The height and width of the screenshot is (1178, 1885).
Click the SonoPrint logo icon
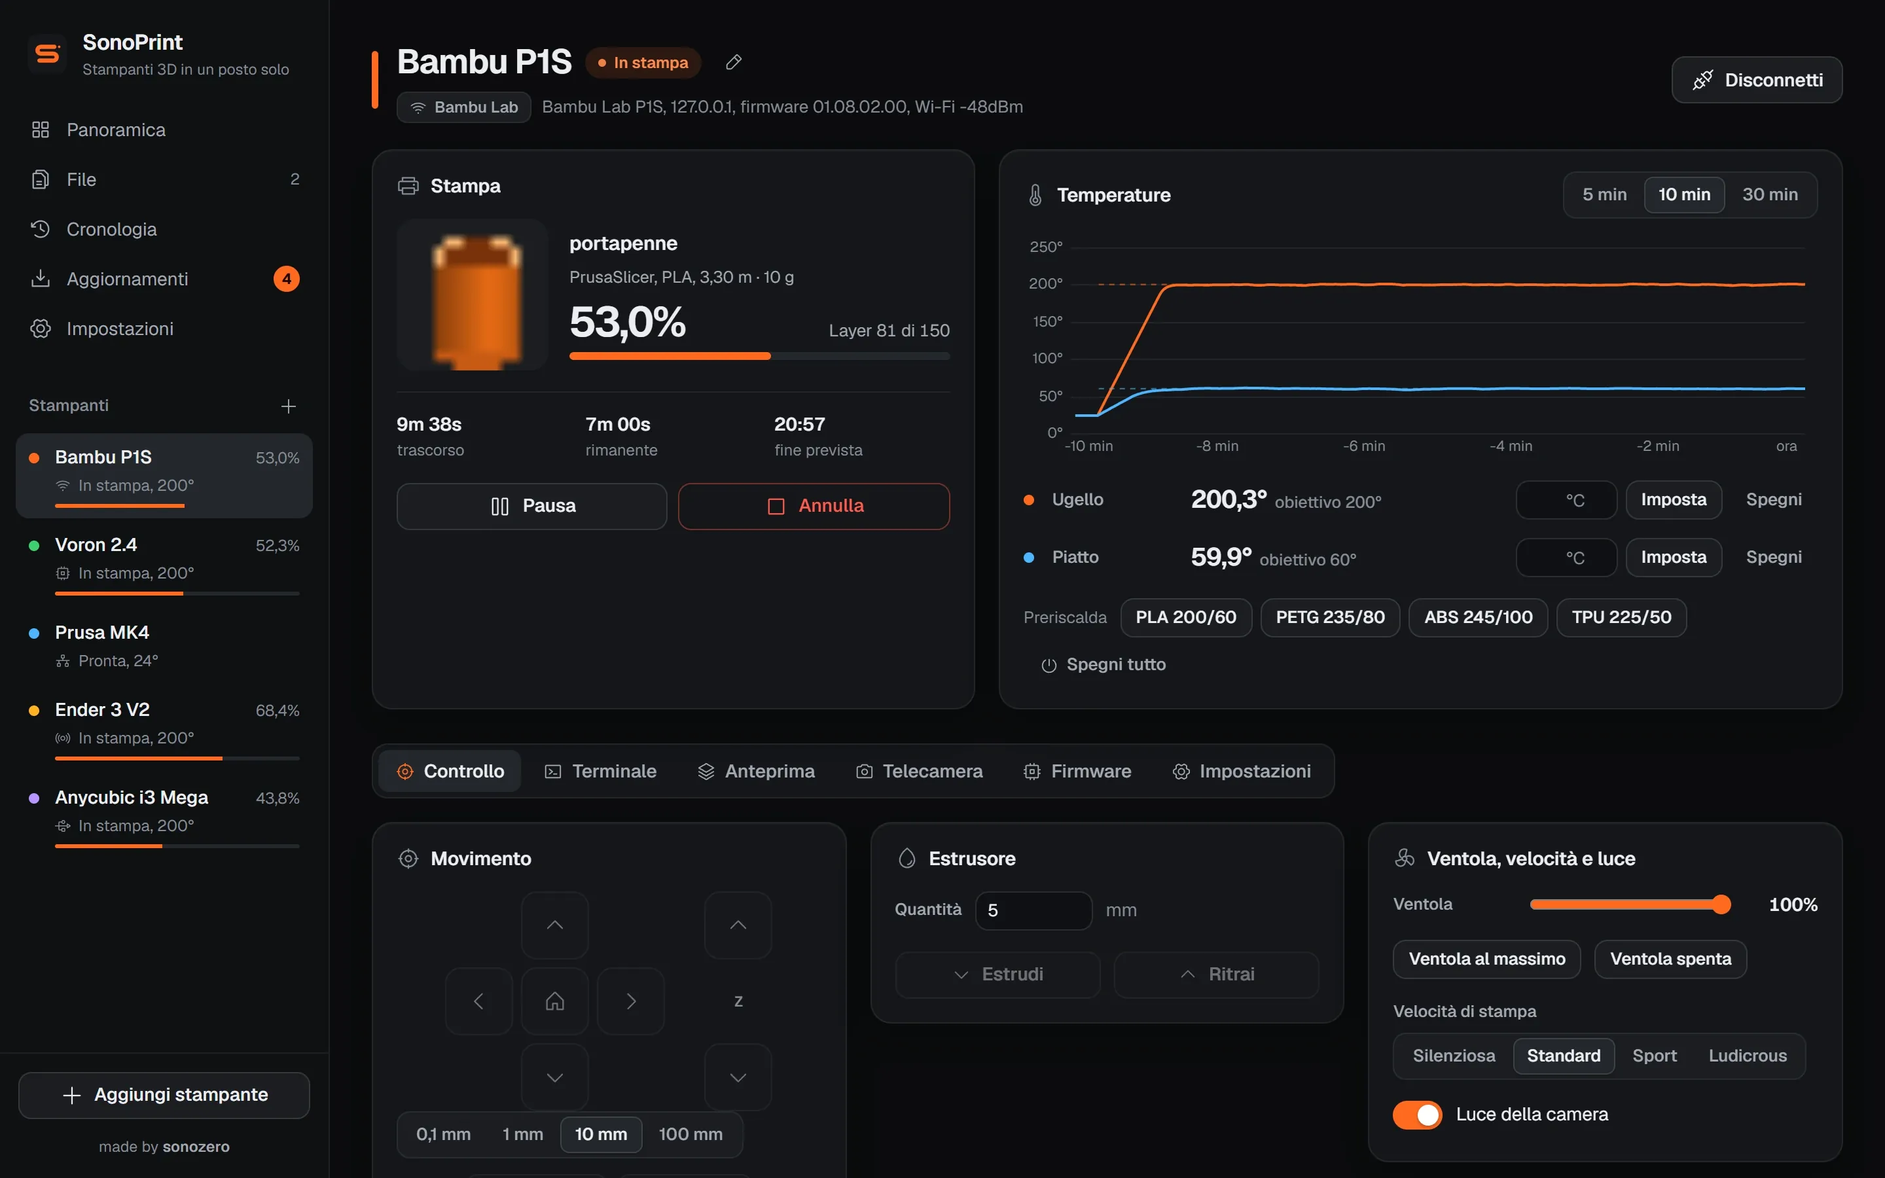point(48,54)
